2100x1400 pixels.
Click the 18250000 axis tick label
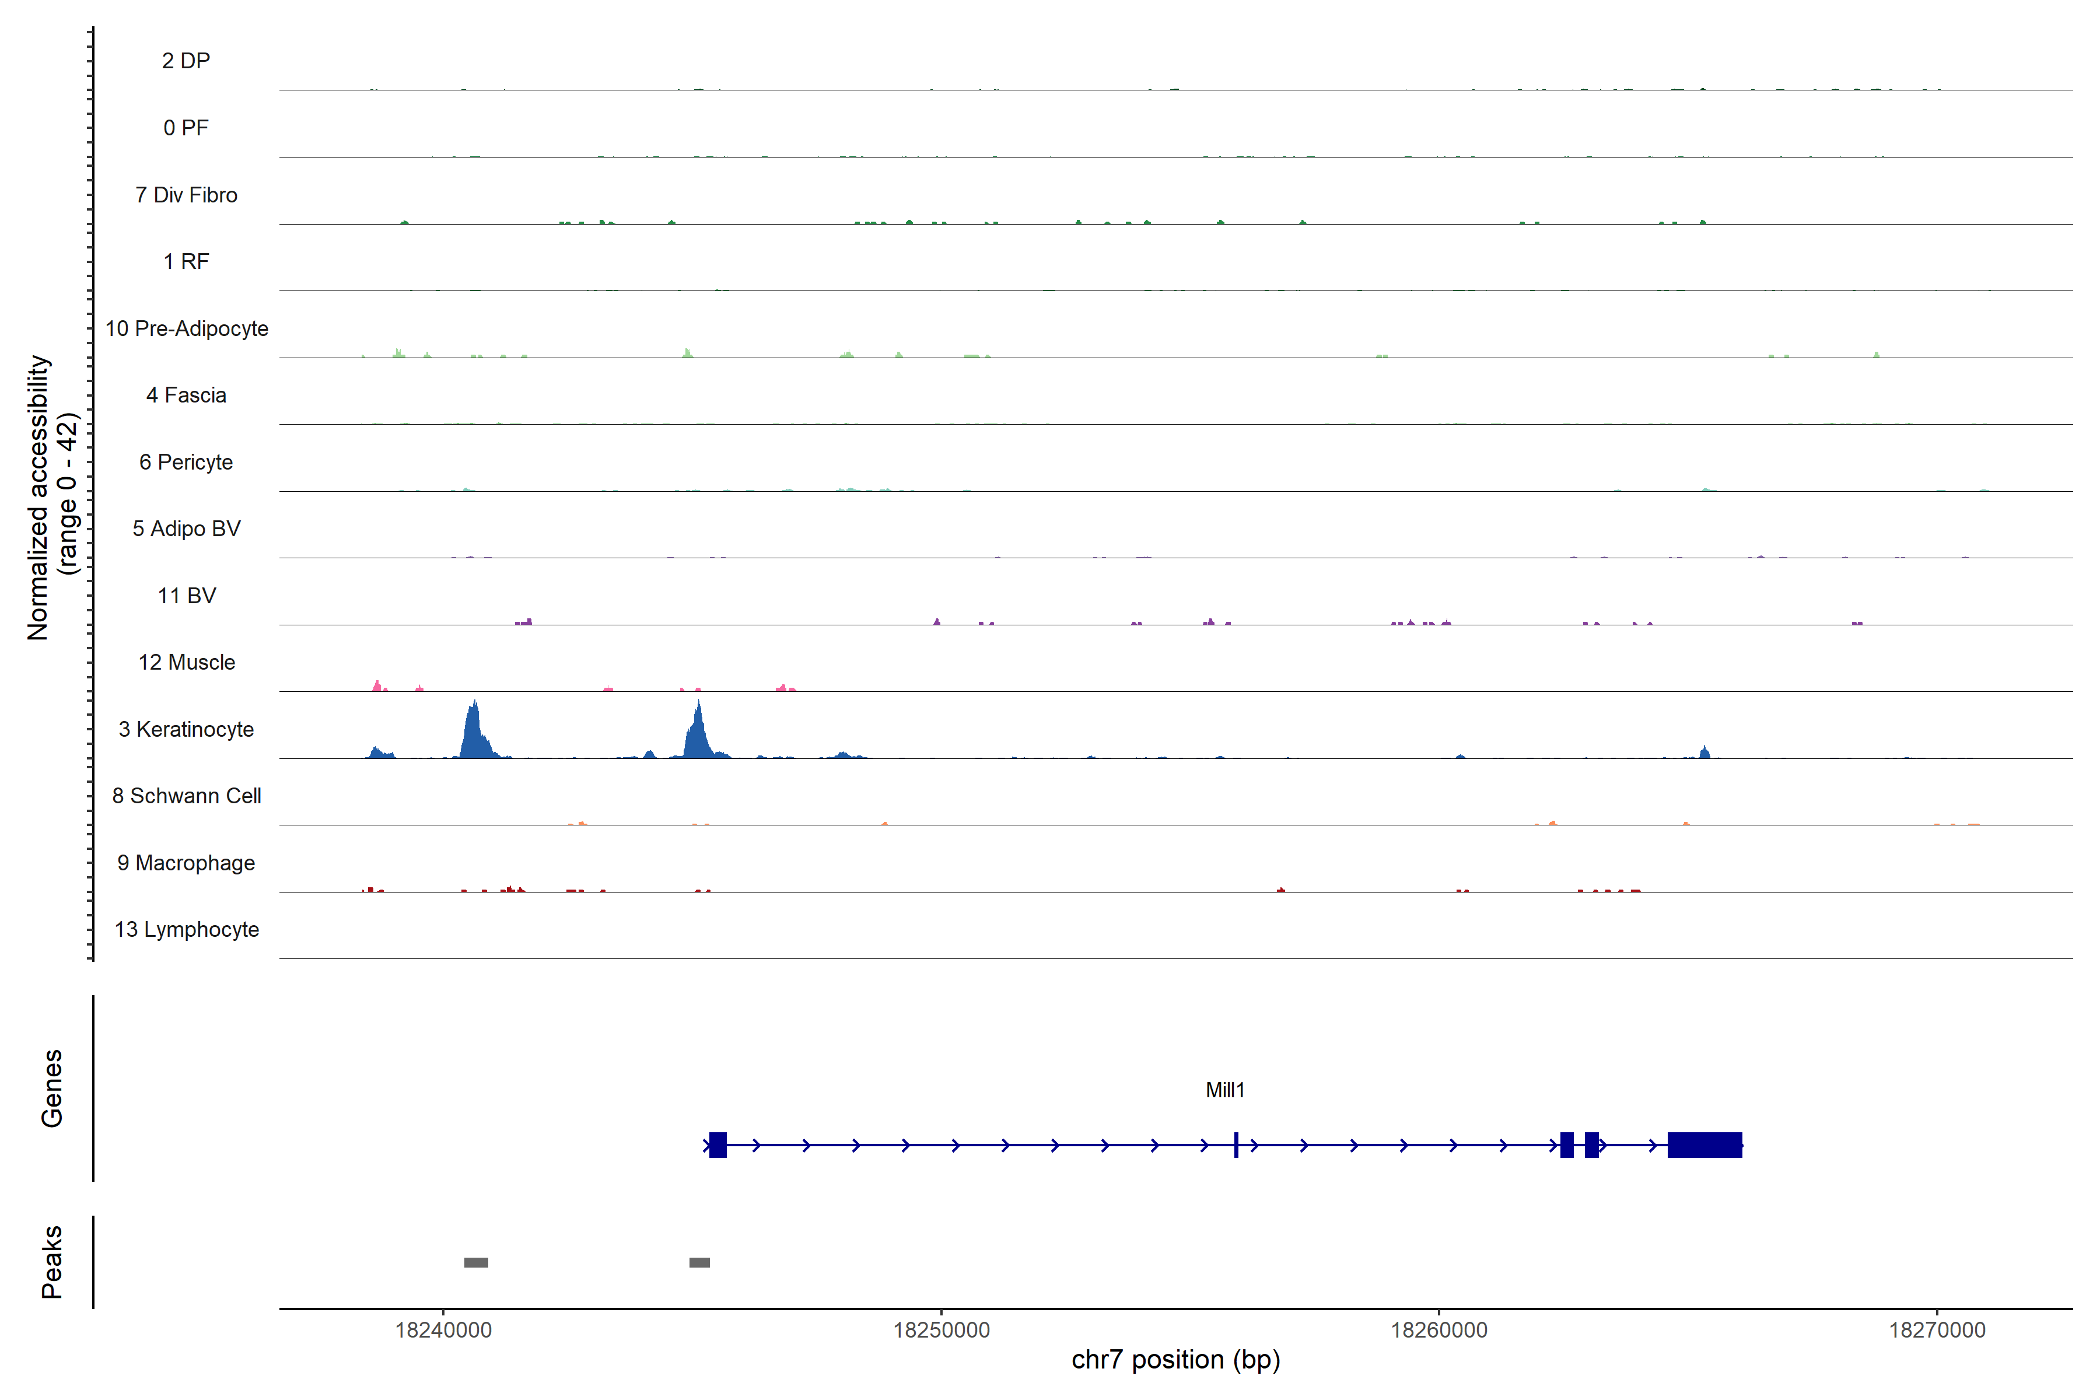(x=941, y=1331)
